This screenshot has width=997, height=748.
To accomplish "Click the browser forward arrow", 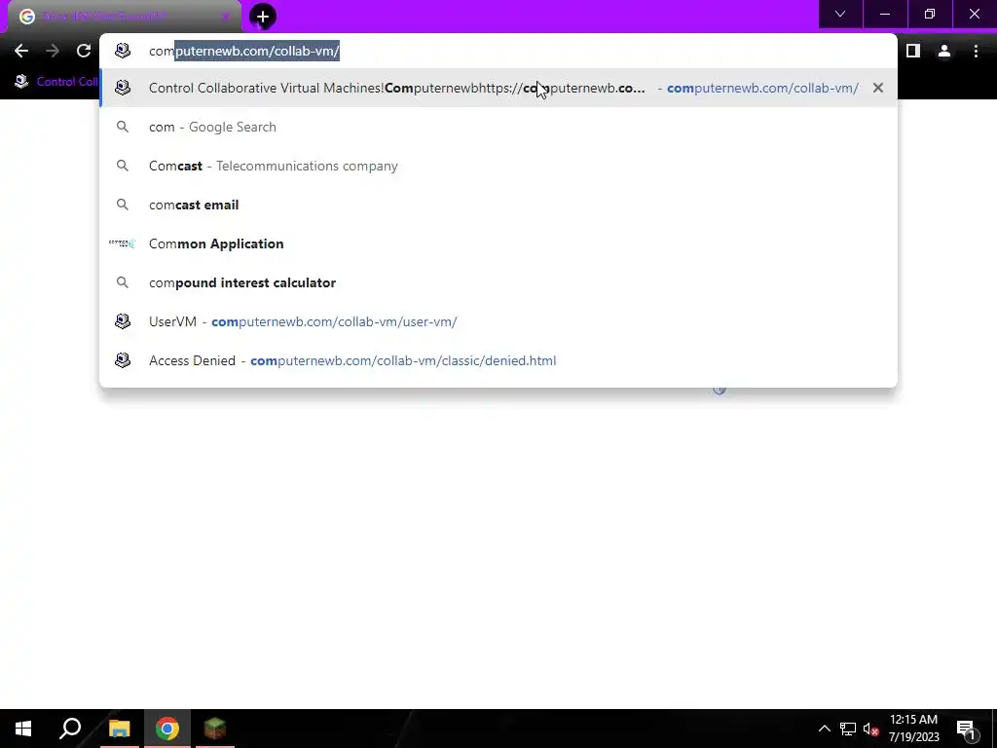I will click(53, 51).
